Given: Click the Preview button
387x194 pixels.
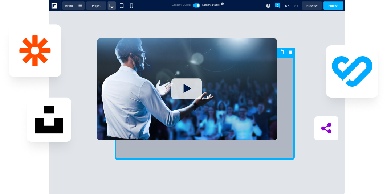Looking at the screenshot, I should 312,6.
